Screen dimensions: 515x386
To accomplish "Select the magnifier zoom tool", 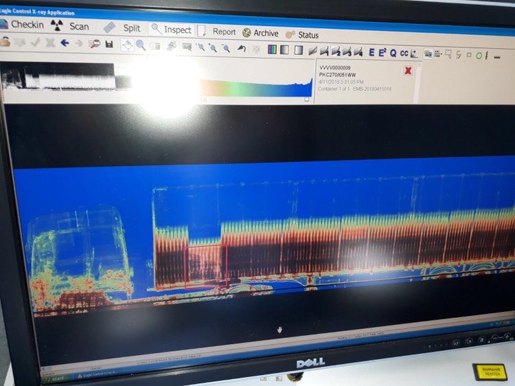I will tap(140, 45).
